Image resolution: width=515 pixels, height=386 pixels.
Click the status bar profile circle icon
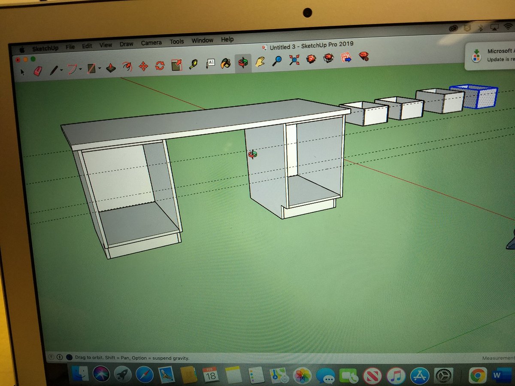(69, 357)
